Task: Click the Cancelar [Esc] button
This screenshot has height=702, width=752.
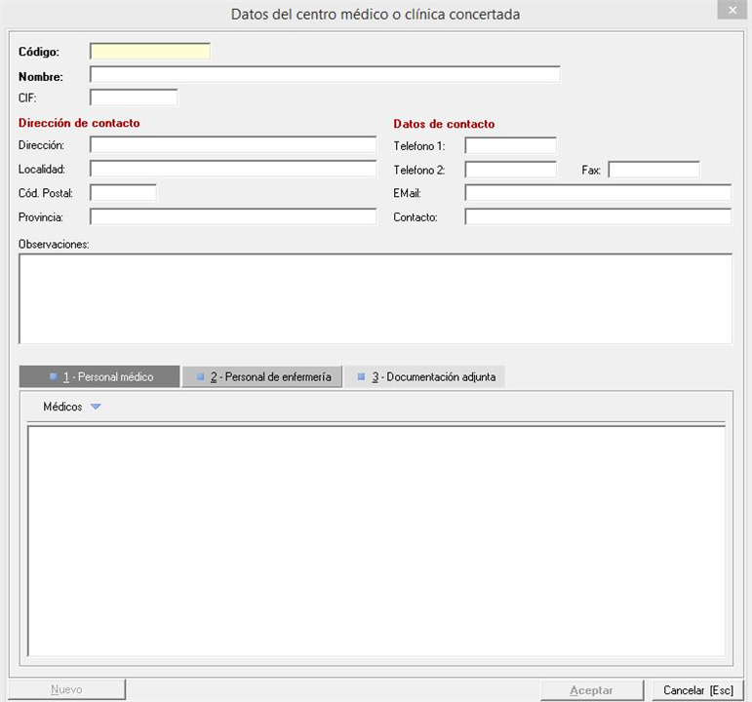Action: (697, 690)
